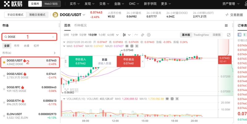The width and height of the screenshot is (247, 124).
Task: Click 市价买入 0.07442 button
Action: click(80, 61)
